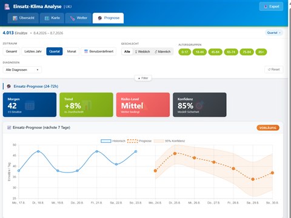
Task: Select the Quartal time range button
Action: click(55, 51)
